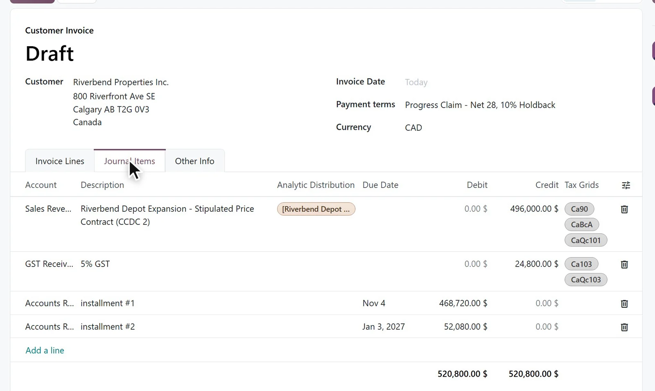
Task: Switch to the Invoice Lines tab
Action: 60,161
